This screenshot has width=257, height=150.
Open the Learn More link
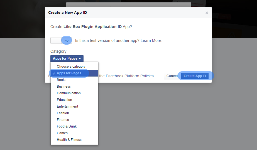click(151, 40)
